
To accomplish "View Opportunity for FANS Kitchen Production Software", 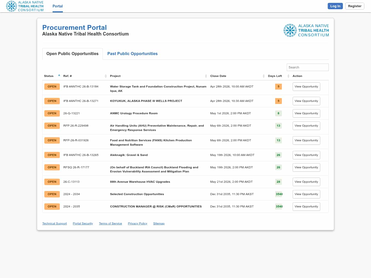I will point(306,141).
